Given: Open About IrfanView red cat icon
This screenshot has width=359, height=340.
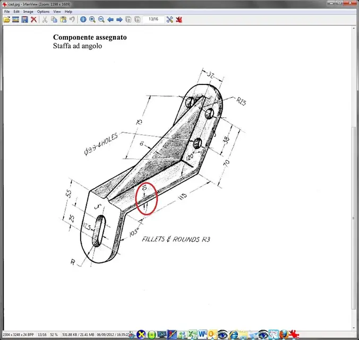Looking at the screenshot, I should pyautogui.click(x=179, y=20).
